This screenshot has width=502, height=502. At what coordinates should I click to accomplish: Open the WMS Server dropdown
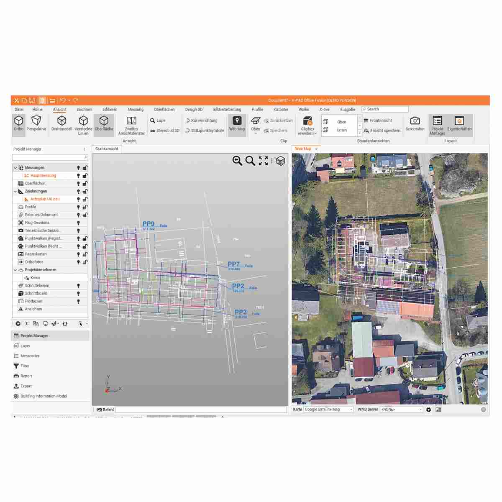401,410
